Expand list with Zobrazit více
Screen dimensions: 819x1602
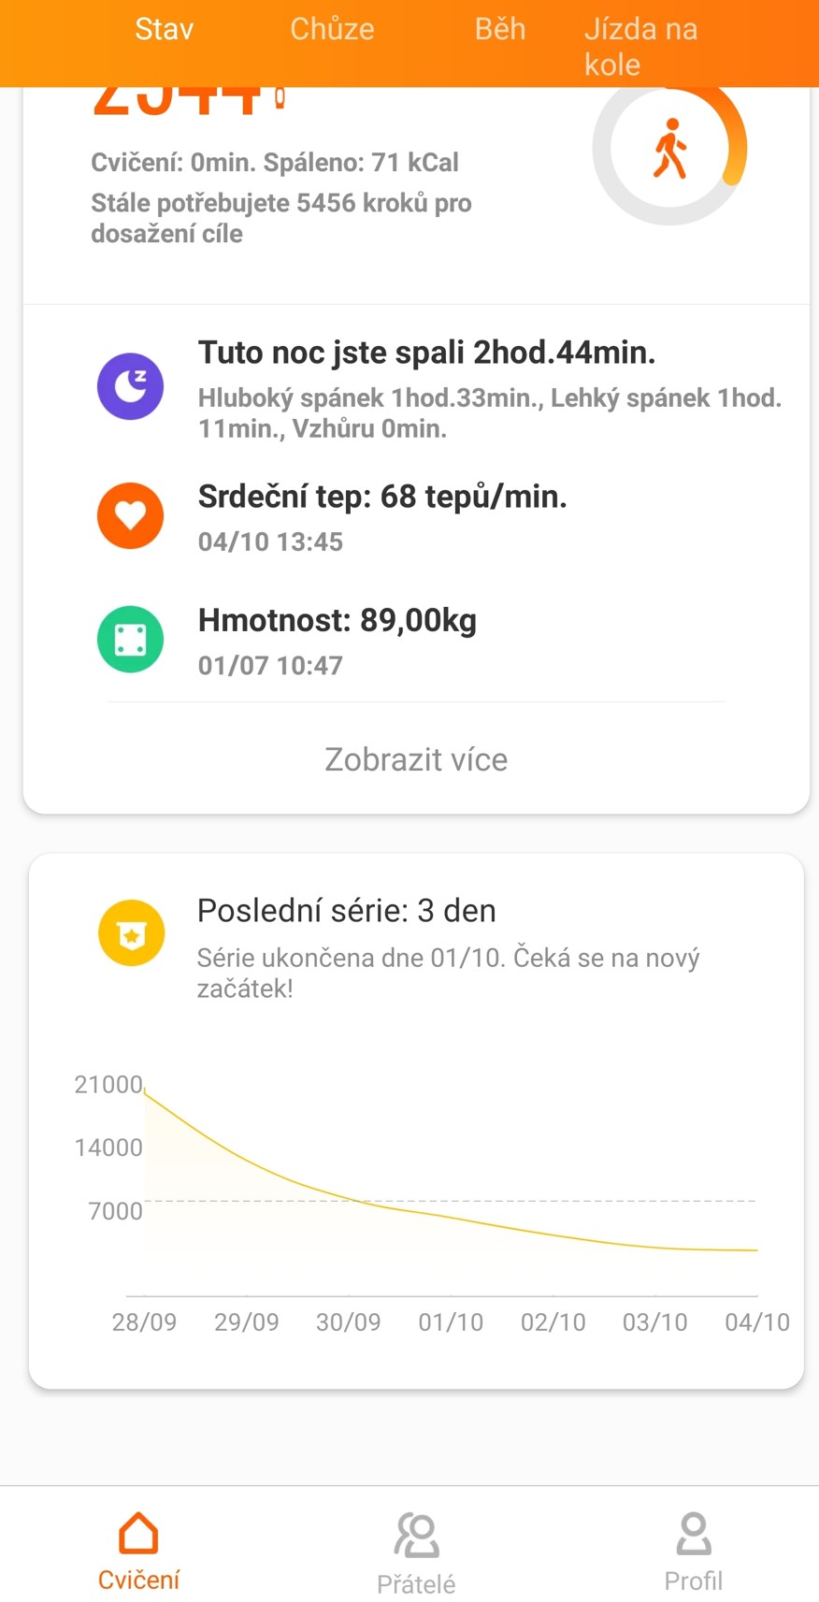click(416, 759)
